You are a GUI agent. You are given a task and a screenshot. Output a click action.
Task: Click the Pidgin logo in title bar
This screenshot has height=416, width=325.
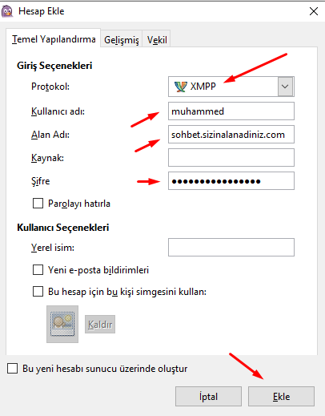7,11
